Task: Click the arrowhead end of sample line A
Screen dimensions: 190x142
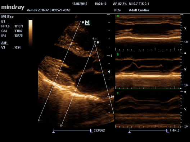Action: click(x=39, y=120)
